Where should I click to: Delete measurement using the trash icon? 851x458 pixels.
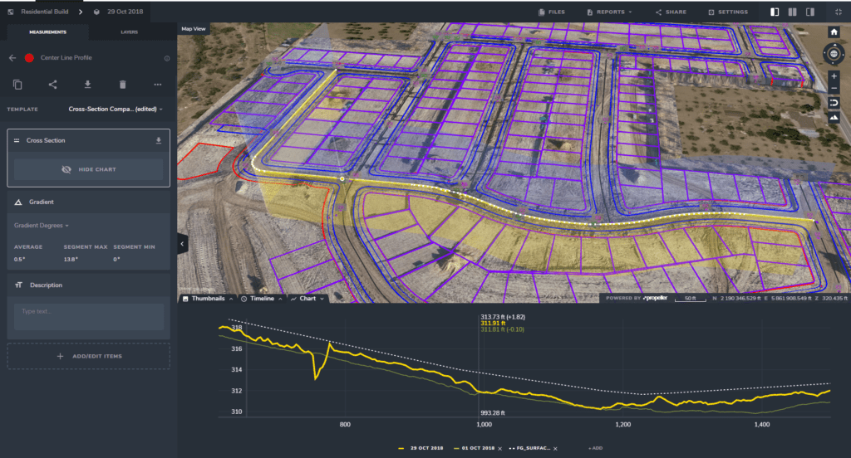coord(123,85)
